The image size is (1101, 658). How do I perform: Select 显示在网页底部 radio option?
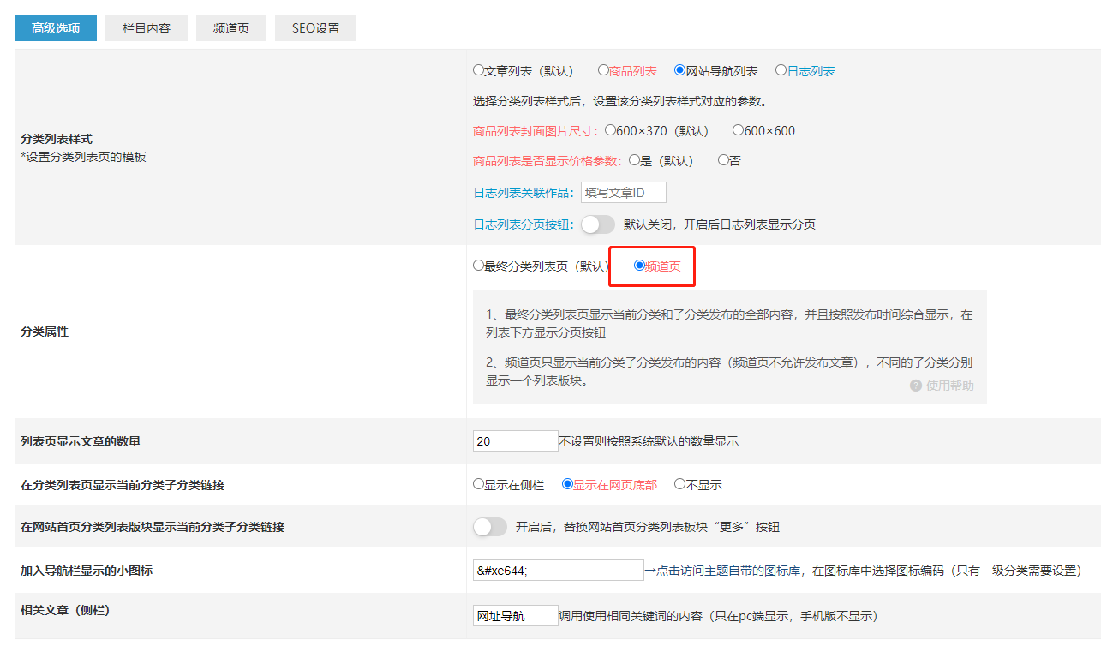point(567,484)
